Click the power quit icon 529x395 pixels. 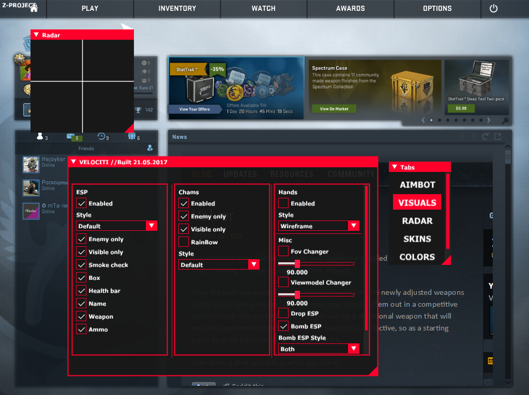tap(493, 8)
